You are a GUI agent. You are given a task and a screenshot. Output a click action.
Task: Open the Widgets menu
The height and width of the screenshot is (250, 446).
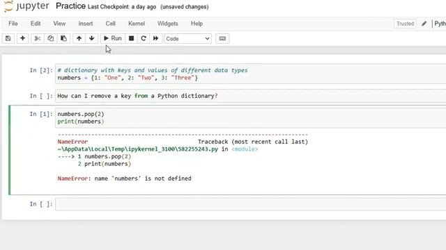click(168, 24)
